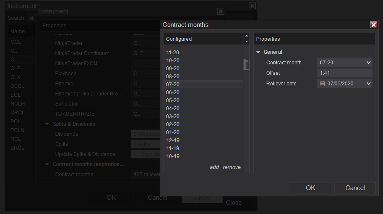
Task: Click the Dividends field showing 0 dividends
Action: tap(145, 134)
